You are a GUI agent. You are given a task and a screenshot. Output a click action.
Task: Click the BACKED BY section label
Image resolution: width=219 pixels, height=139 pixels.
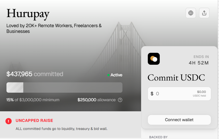[x=158, y=137]
